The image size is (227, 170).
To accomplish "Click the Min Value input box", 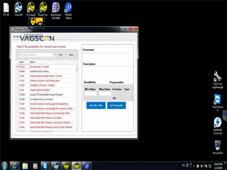I will tap(91, 93).
